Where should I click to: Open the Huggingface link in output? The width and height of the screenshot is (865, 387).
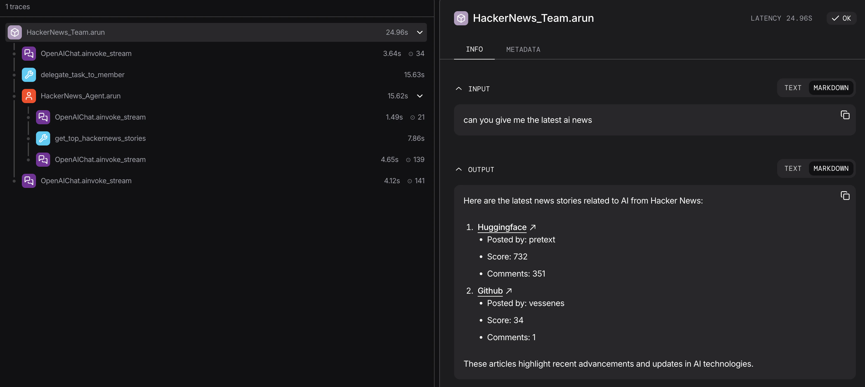502,227
